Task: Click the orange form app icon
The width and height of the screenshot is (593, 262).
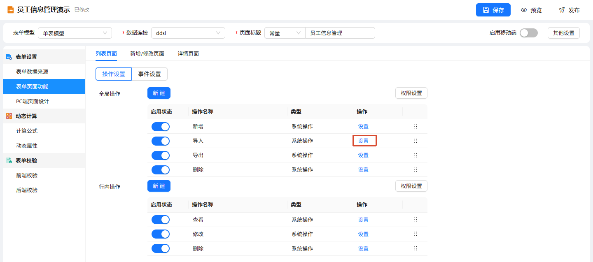Action: tap(11, 10)
